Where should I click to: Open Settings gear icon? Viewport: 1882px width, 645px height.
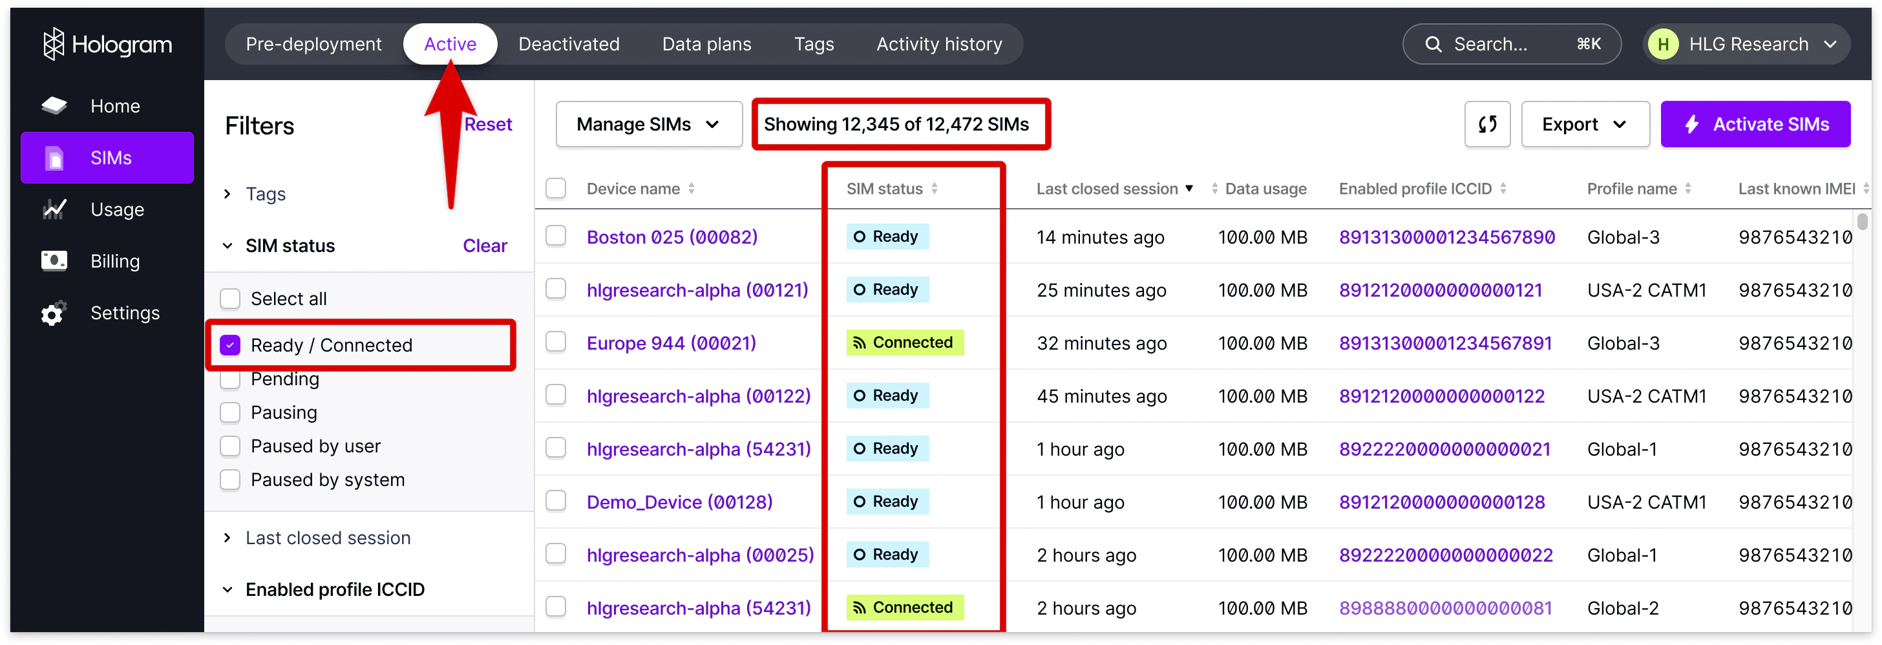click(54, 313)
